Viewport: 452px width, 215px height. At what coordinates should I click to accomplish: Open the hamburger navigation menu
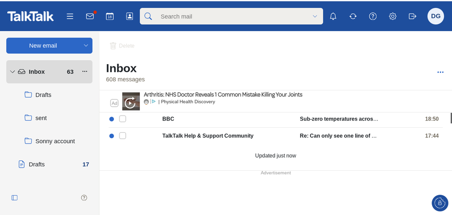(x=70, y=16)
